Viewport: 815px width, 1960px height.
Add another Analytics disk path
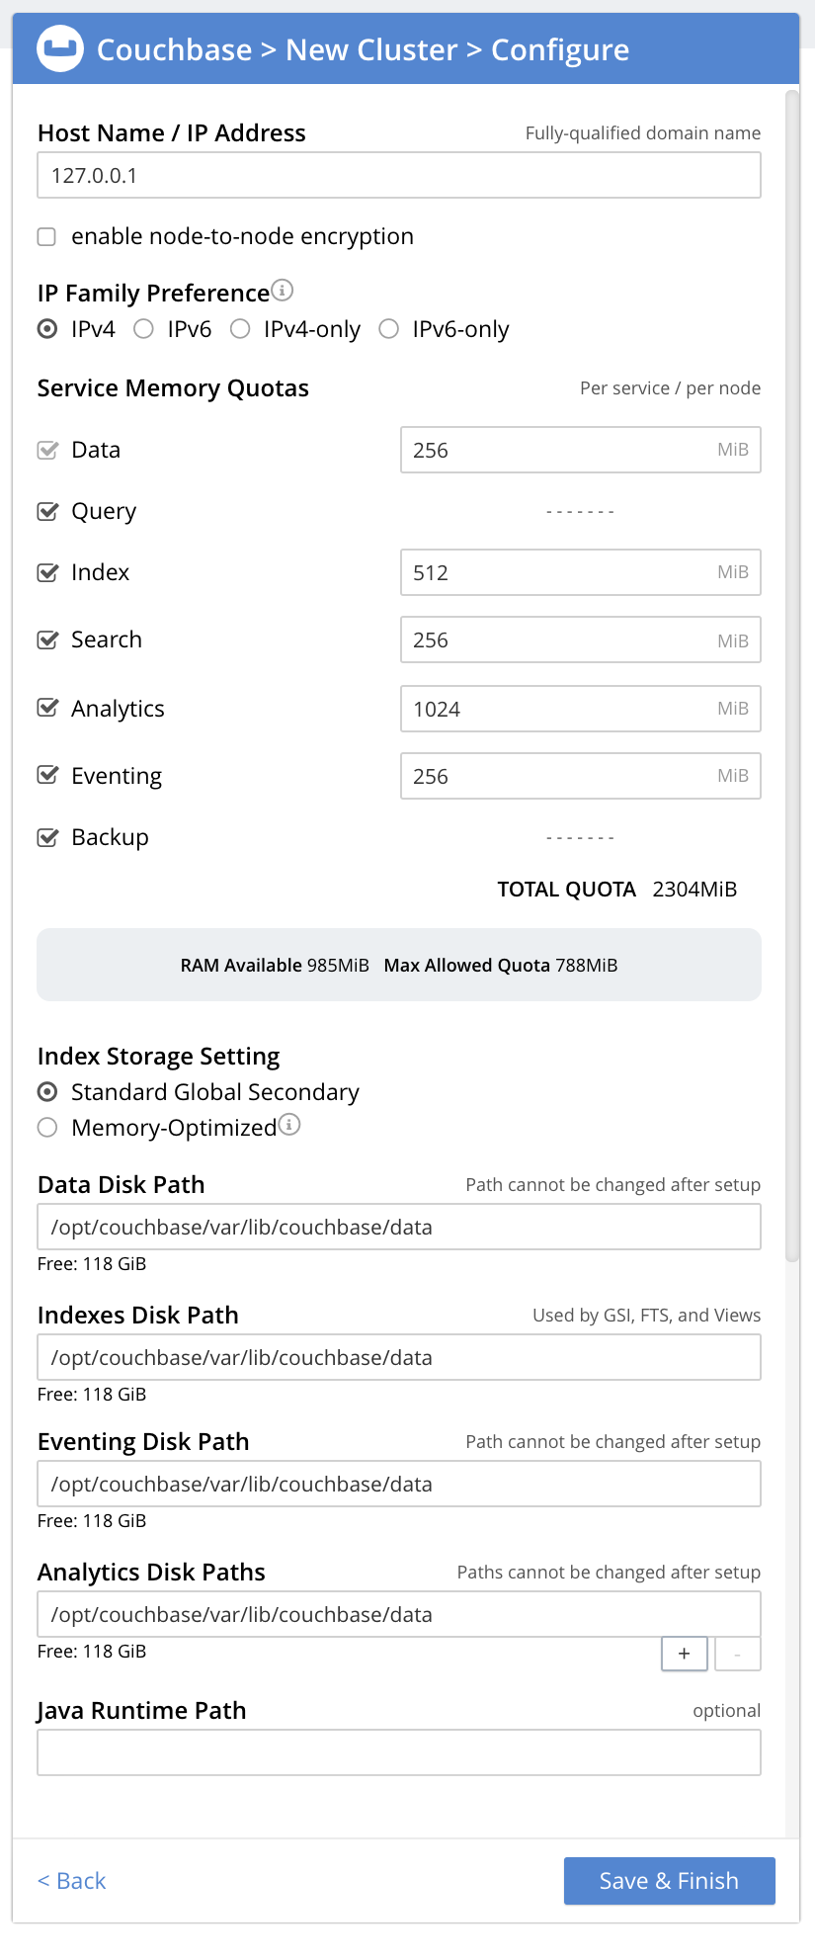(684, 1653)
